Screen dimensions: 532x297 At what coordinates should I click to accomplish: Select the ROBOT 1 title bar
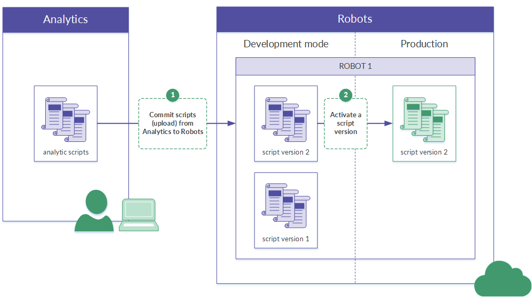click(355, 67)
